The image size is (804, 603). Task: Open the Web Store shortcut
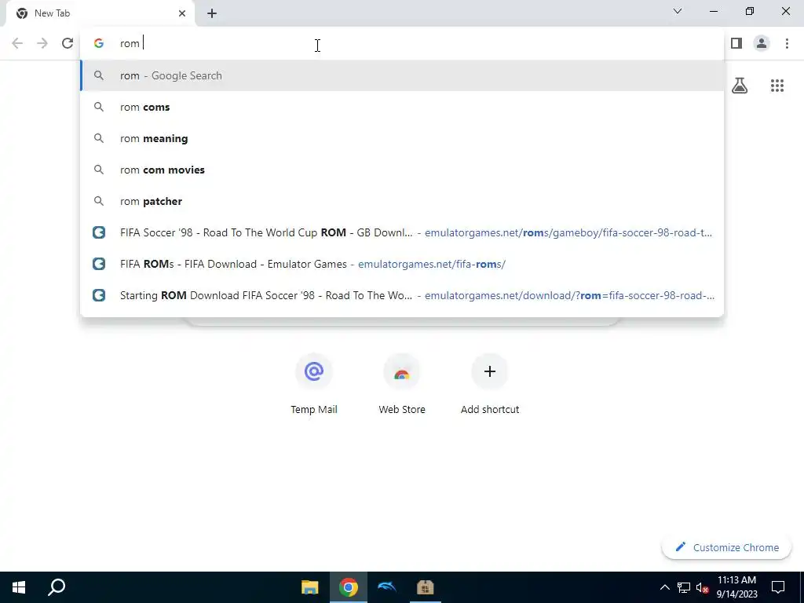click(x=402, y=383)
